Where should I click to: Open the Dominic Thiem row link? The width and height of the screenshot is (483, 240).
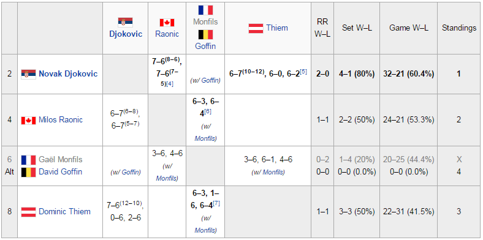pos(65,212)
